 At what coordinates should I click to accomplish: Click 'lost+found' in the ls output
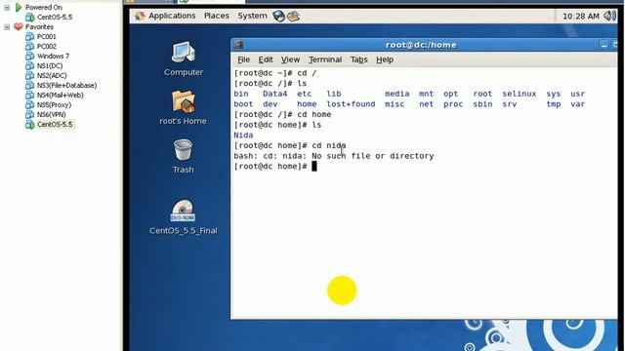[x=351, y=104]
